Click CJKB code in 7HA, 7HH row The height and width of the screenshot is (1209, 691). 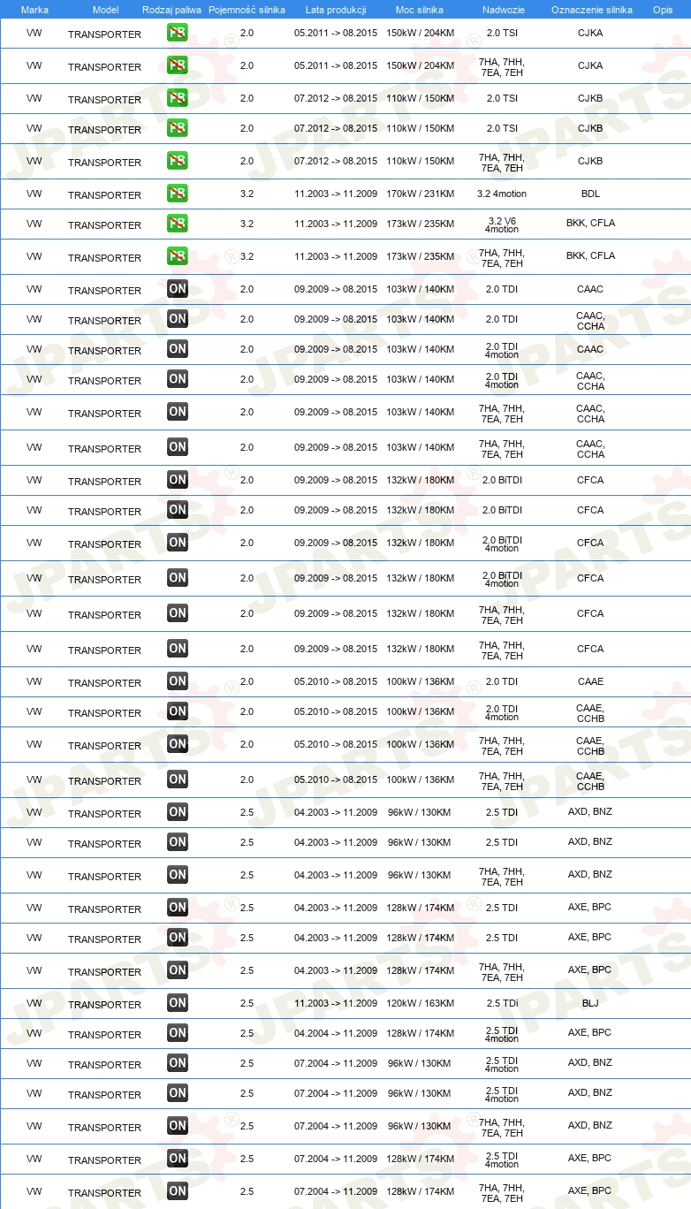(x=590, y=161)
